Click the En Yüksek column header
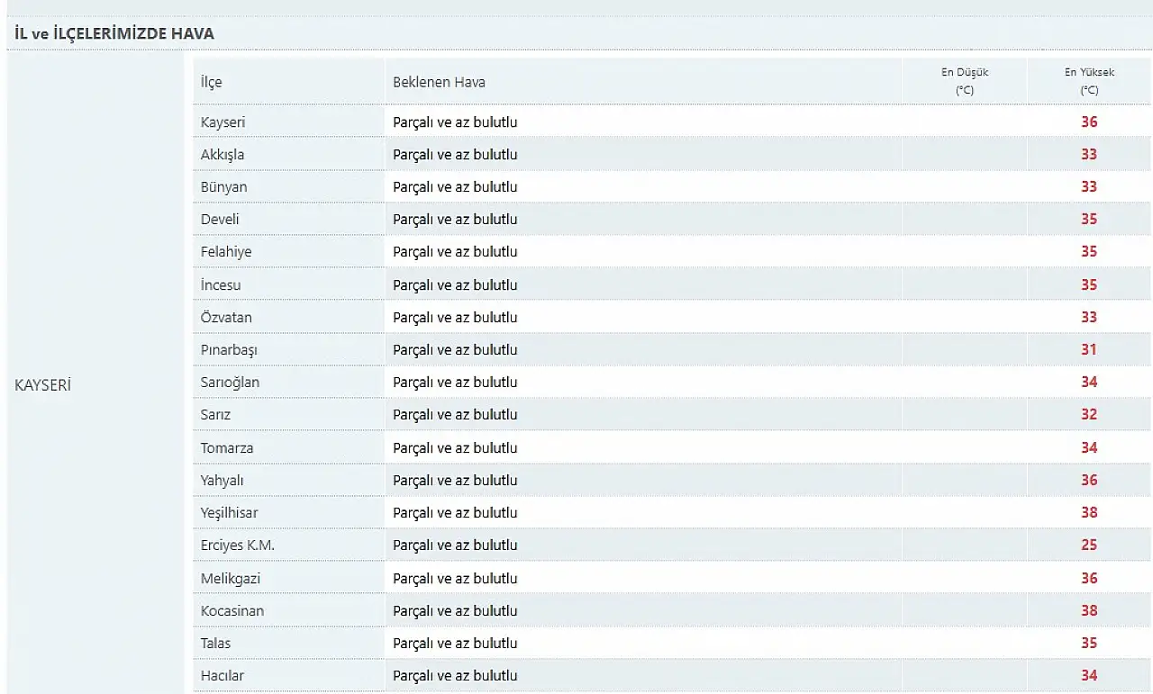 pos(1089,81)
